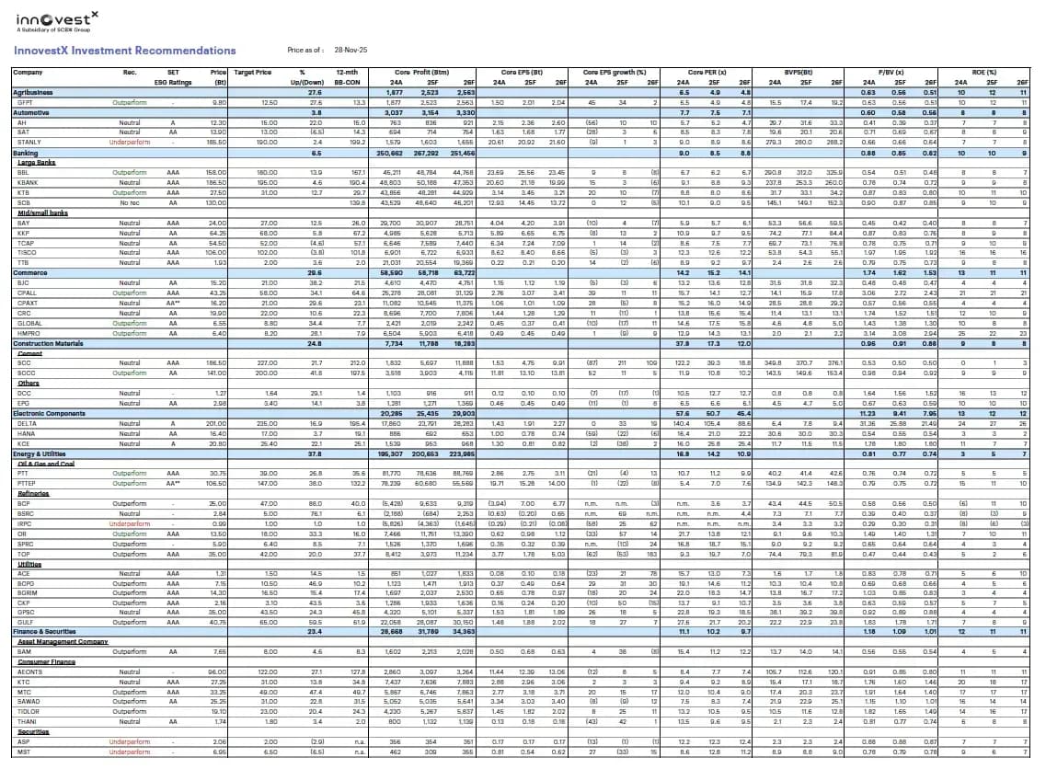
Task: Click the 'Core EPS growth (%)' header
Action: [615, 72]
